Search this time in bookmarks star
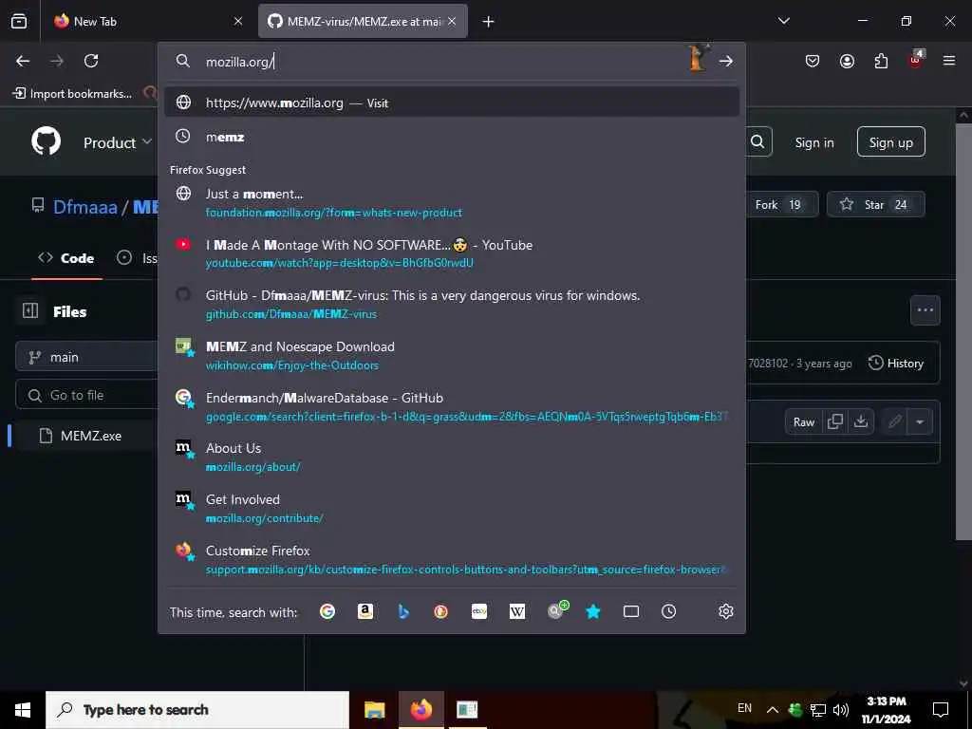The image size is (972, 729). [593, 611]
